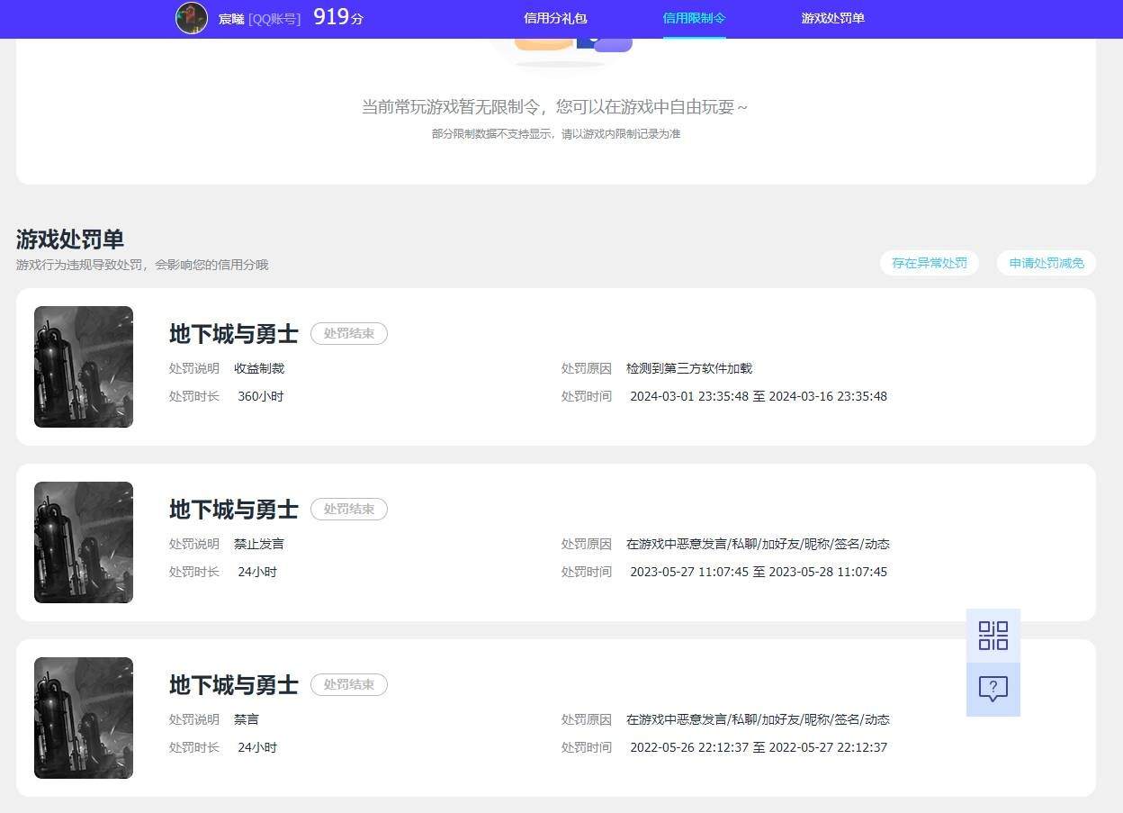Click 地下城与勇士 title of 2022 penalty
The width and height of the screenshot is (1123, 813).
click(234, 684)
